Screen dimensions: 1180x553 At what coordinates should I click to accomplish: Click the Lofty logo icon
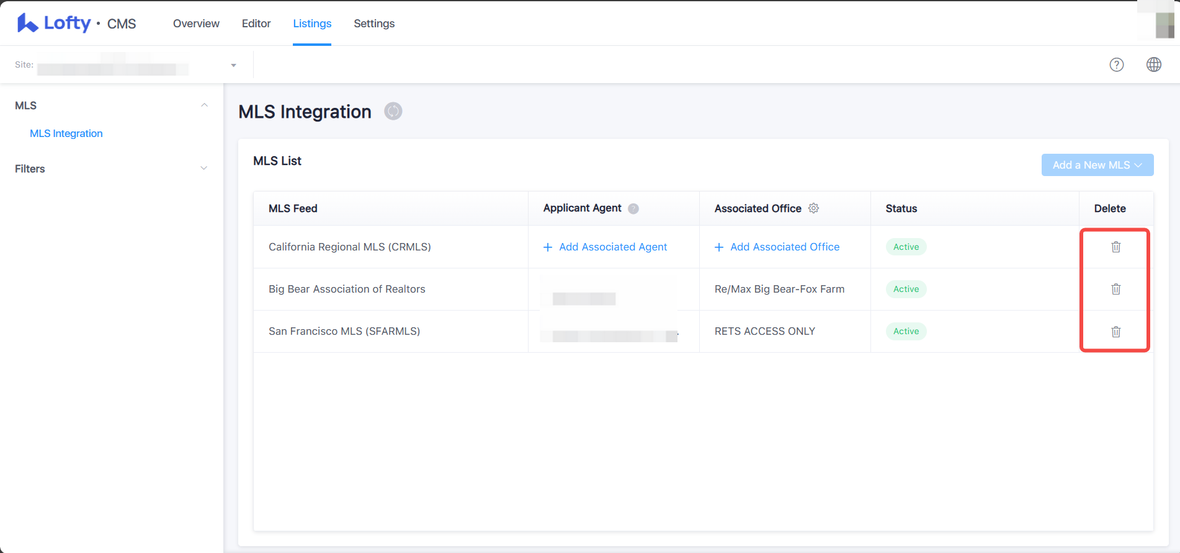click(x=27, y=23)
